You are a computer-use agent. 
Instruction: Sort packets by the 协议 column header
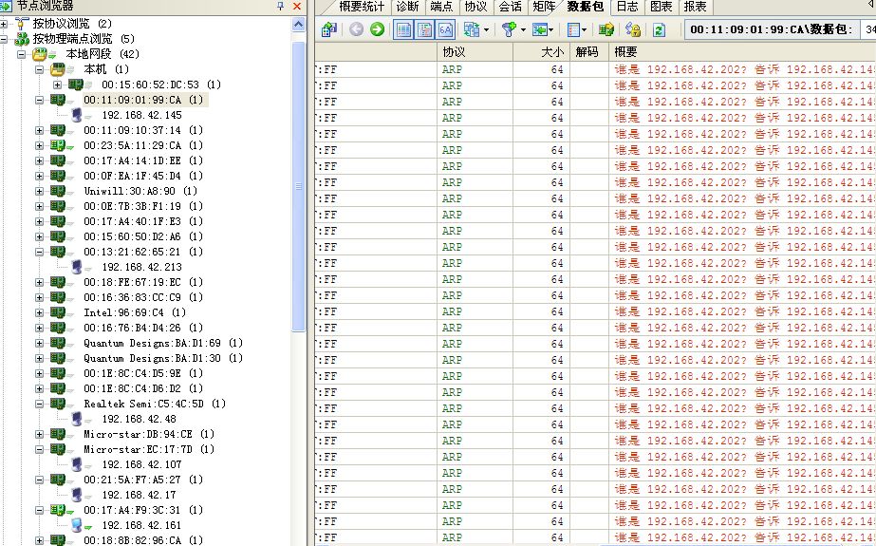(454, 51)
